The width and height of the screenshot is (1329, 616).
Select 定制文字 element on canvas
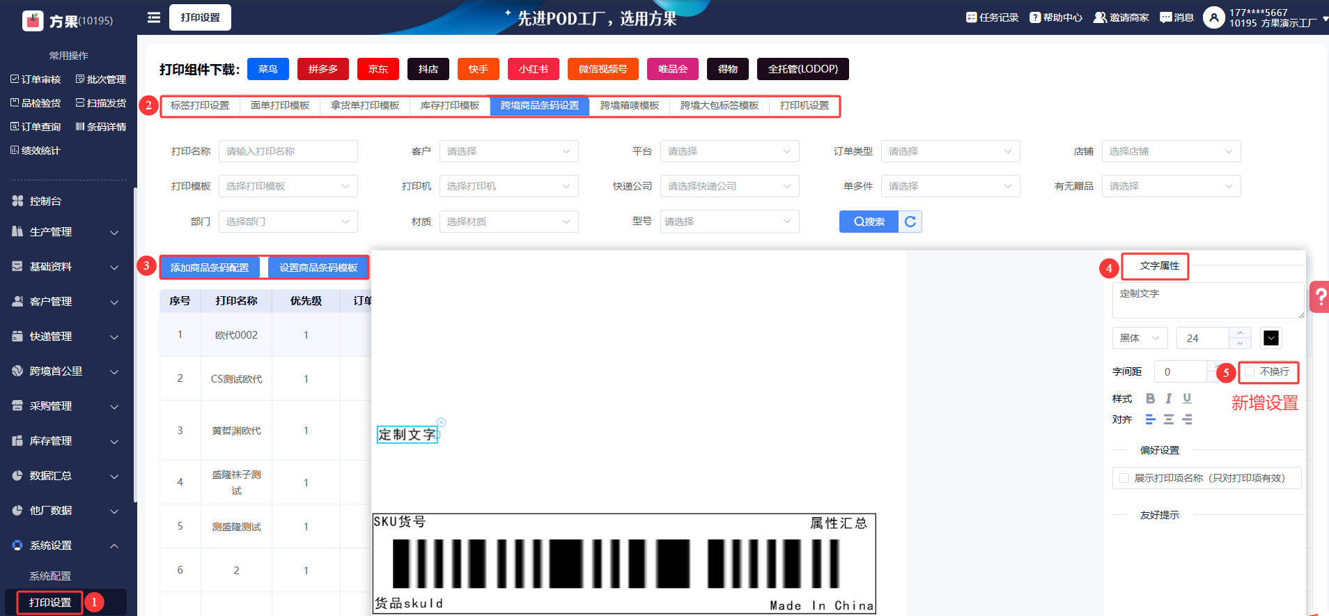[407, 435]
